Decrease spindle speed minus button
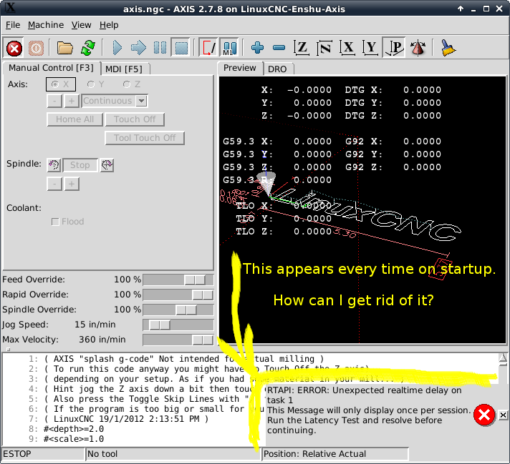This screenshot has width=510, height=464. coord(54,184)
